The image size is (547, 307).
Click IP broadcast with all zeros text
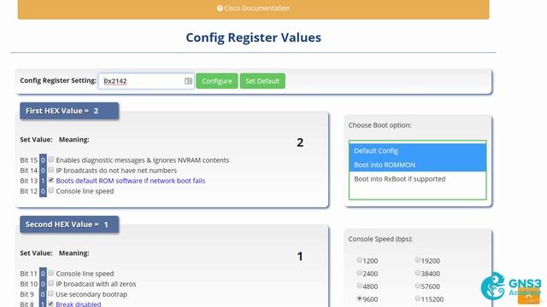click(96, 284)
